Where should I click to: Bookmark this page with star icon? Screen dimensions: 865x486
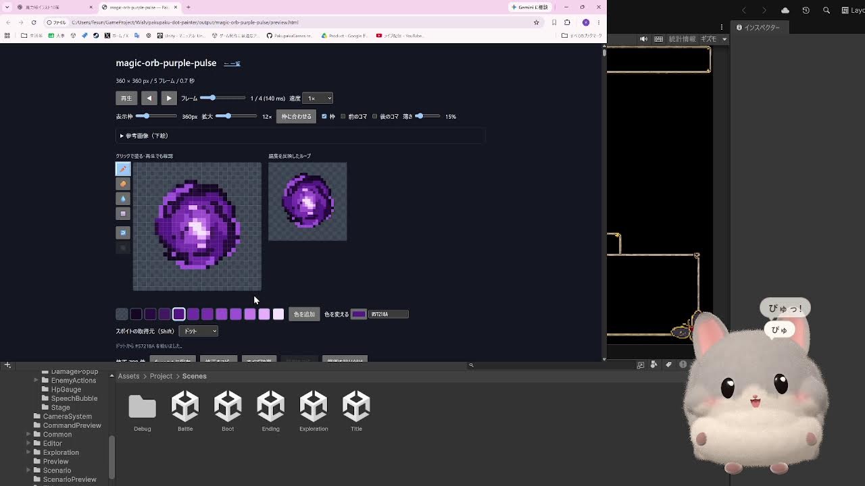tap(537, 22)
